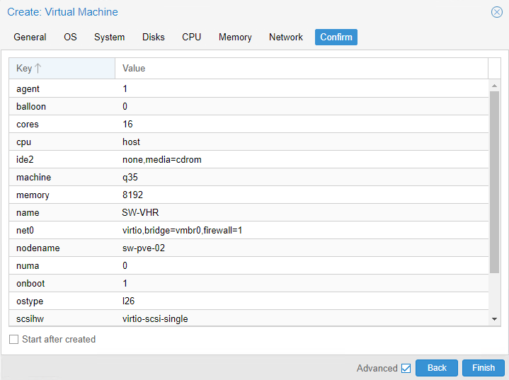Click the Back button
Viewport: 509px width, 380px height.
(437, 368)
